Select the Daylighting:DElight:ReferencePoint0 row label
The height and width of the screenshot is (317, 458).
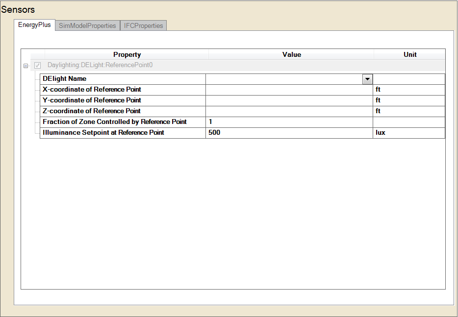[x=103, y=65]
